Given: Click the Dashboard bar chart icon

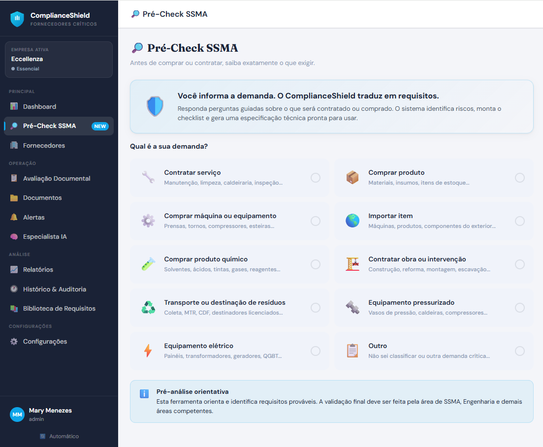Looking at the screenshot, I should tap(14, 106).
